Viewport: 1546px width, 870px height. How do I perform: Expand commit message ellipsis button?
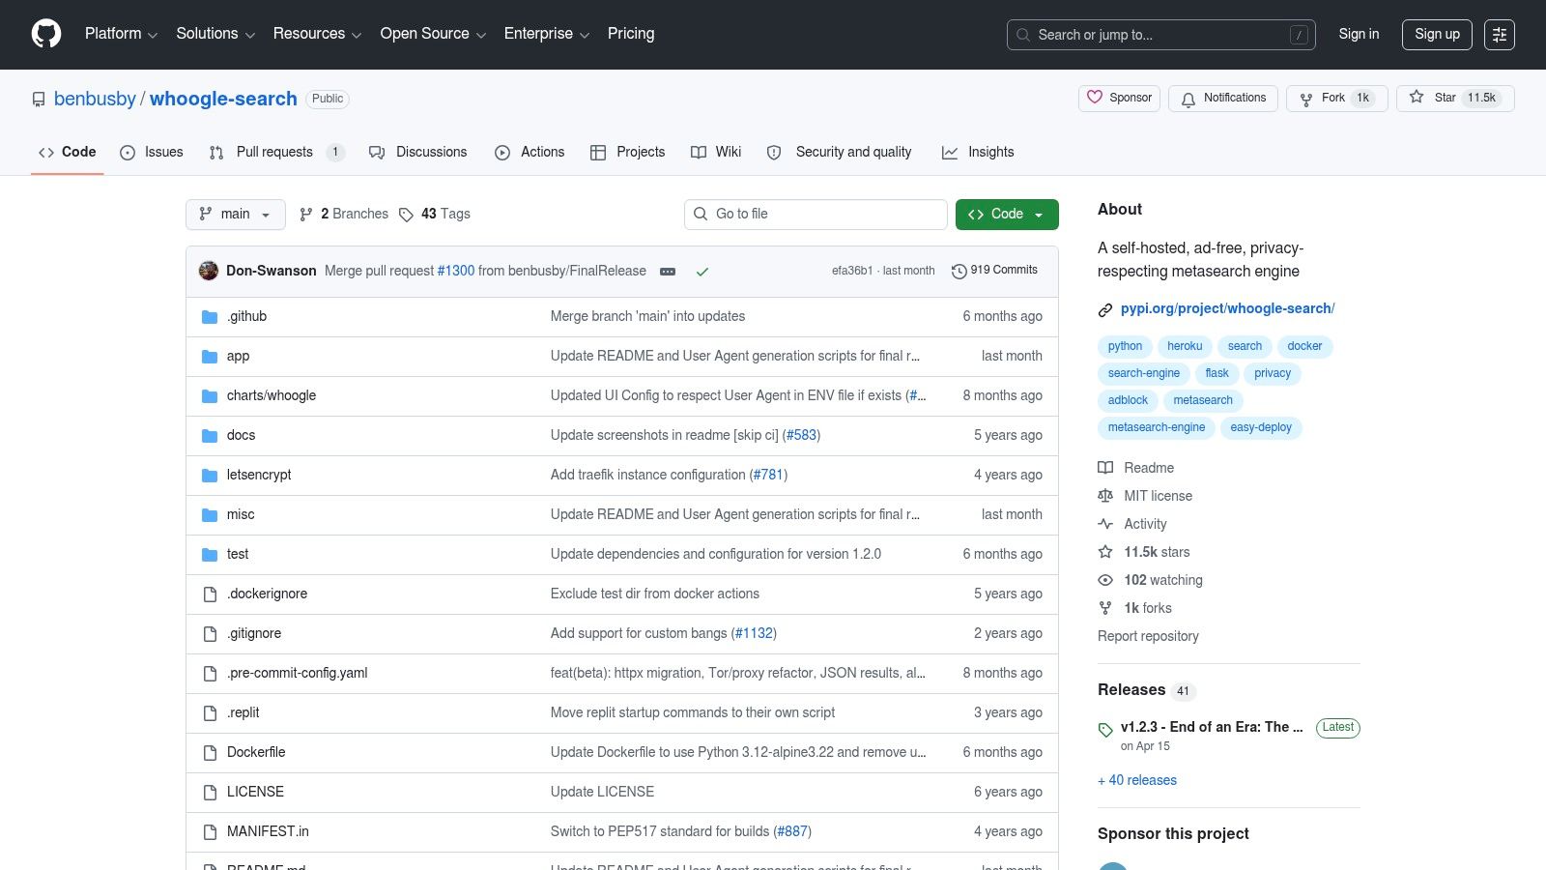point(668,272)
